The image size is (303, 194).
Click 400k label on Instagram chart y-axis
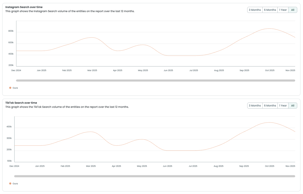click(11, 54)
